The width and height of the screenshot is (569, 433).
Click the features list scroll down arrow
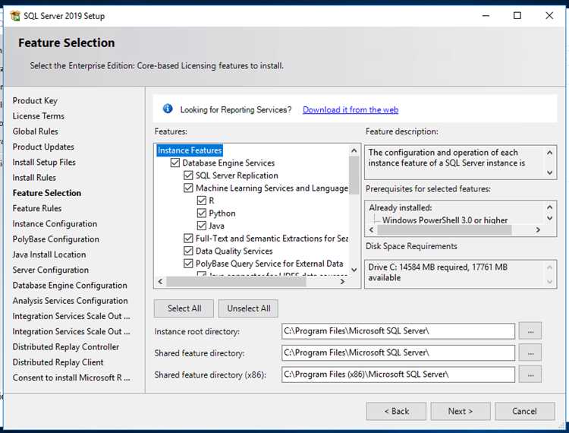(354, 270)
